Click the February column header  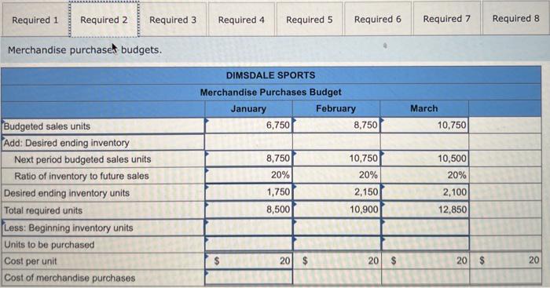[336, 108]
